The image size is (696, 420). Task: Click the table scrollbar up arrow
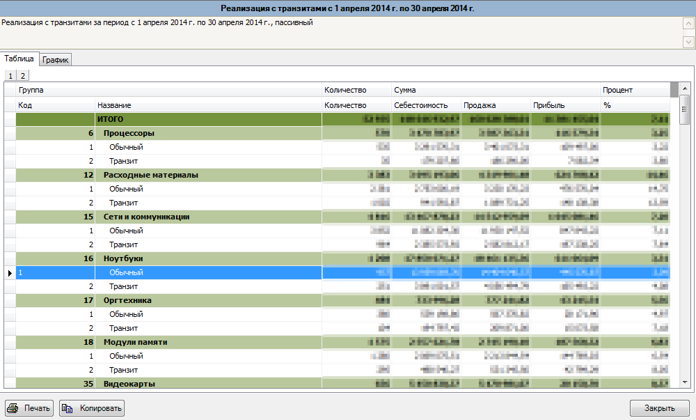[x=685, y=88]
